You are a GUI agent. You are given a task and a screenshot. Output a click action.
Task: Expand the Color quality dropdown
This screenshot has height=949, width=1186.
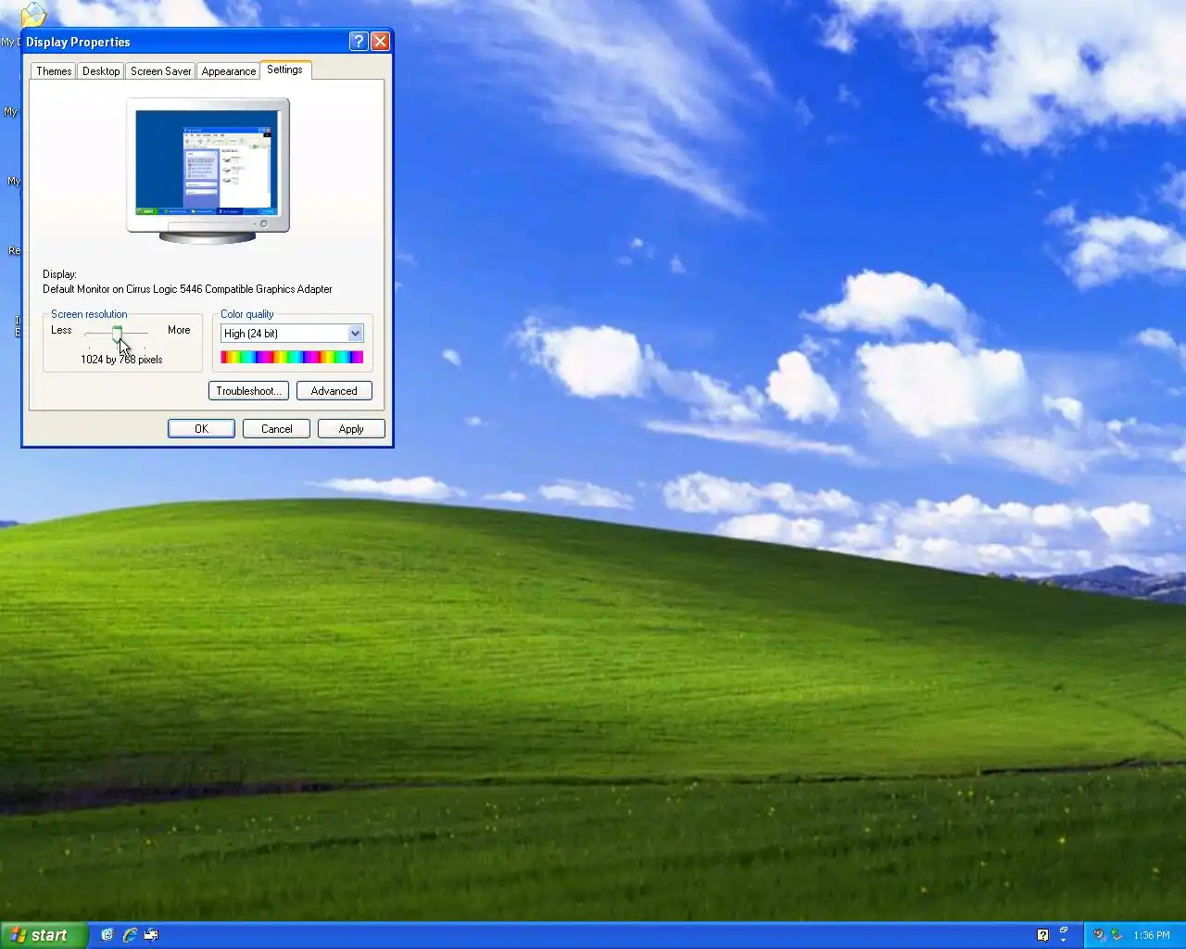355,334
